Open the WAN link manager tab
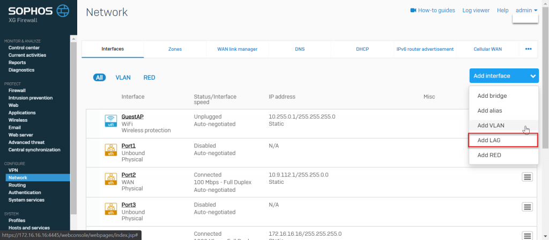 point(238,49)
